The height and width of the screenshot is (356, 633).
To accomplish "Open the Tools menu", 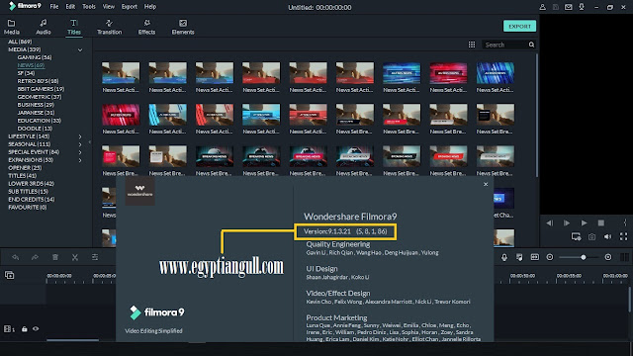I will pos(89,7).
